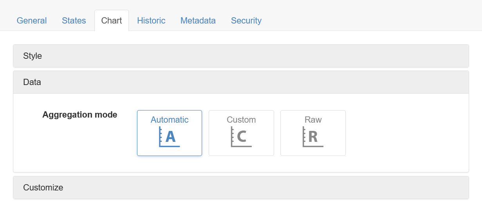Open the Metadata tab
Image resolution: width=482 pixels, height=212 pixels.
point(198,20)
